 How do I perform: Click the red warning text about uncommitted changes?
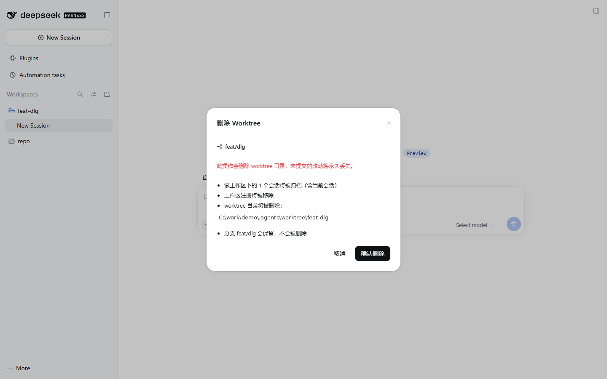[x=286, y=166]
